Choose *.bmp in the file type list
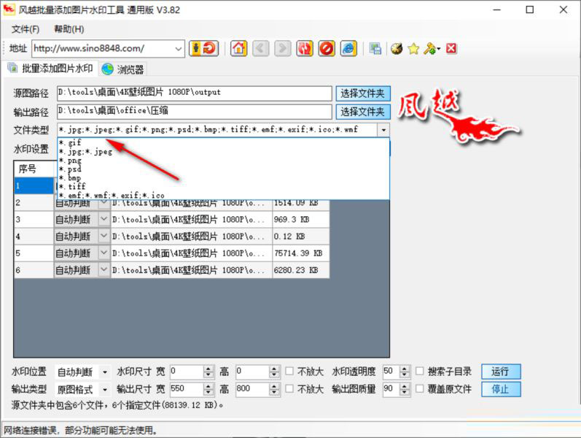Viewport: 581px width, 438px height. [223, 178]
